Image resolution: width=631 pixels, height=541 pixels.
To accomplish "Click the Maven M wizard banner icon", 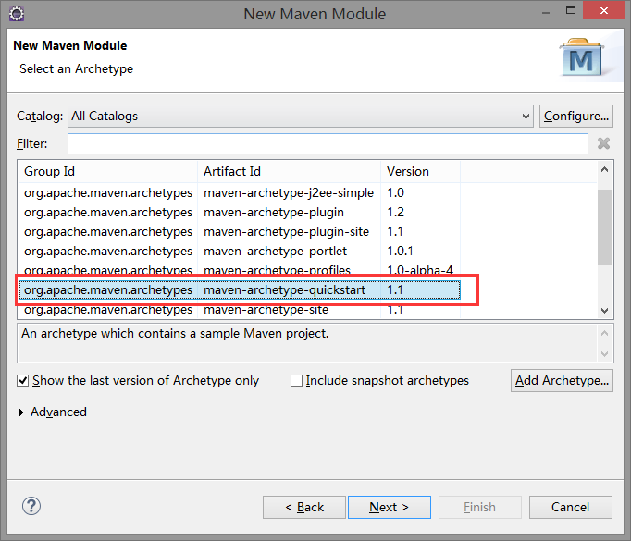I will 582,57.
